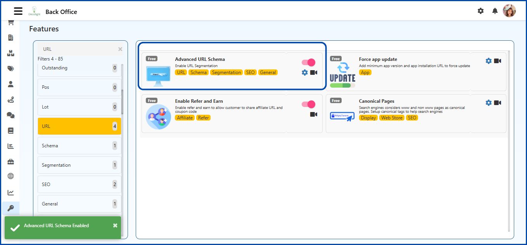527x245 pixels.
Task: Open the top settings gear icon
Action: [x=480, y=11]
